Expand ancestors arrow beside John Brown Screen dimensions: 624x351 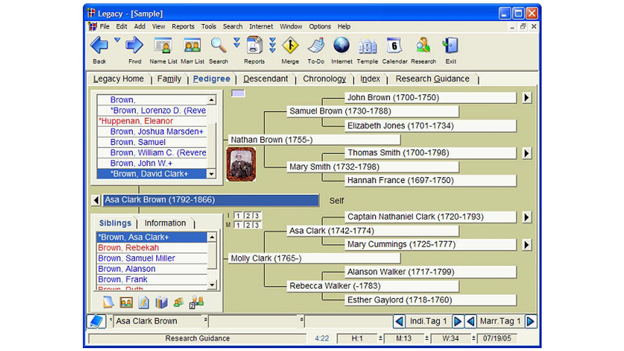tap(526, 97)
